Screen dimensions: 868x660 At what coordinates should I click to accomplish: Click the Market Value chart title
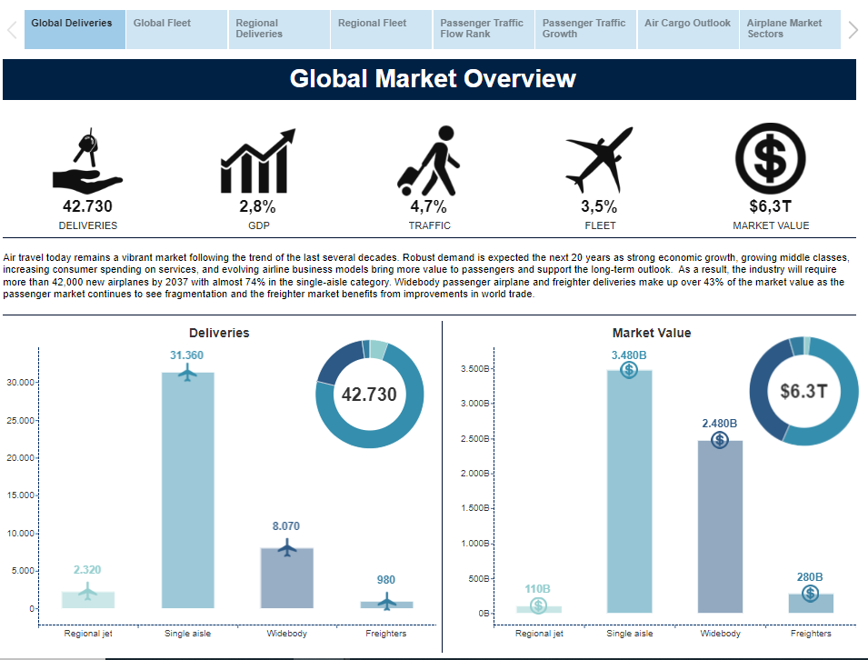tap(652, 333)
